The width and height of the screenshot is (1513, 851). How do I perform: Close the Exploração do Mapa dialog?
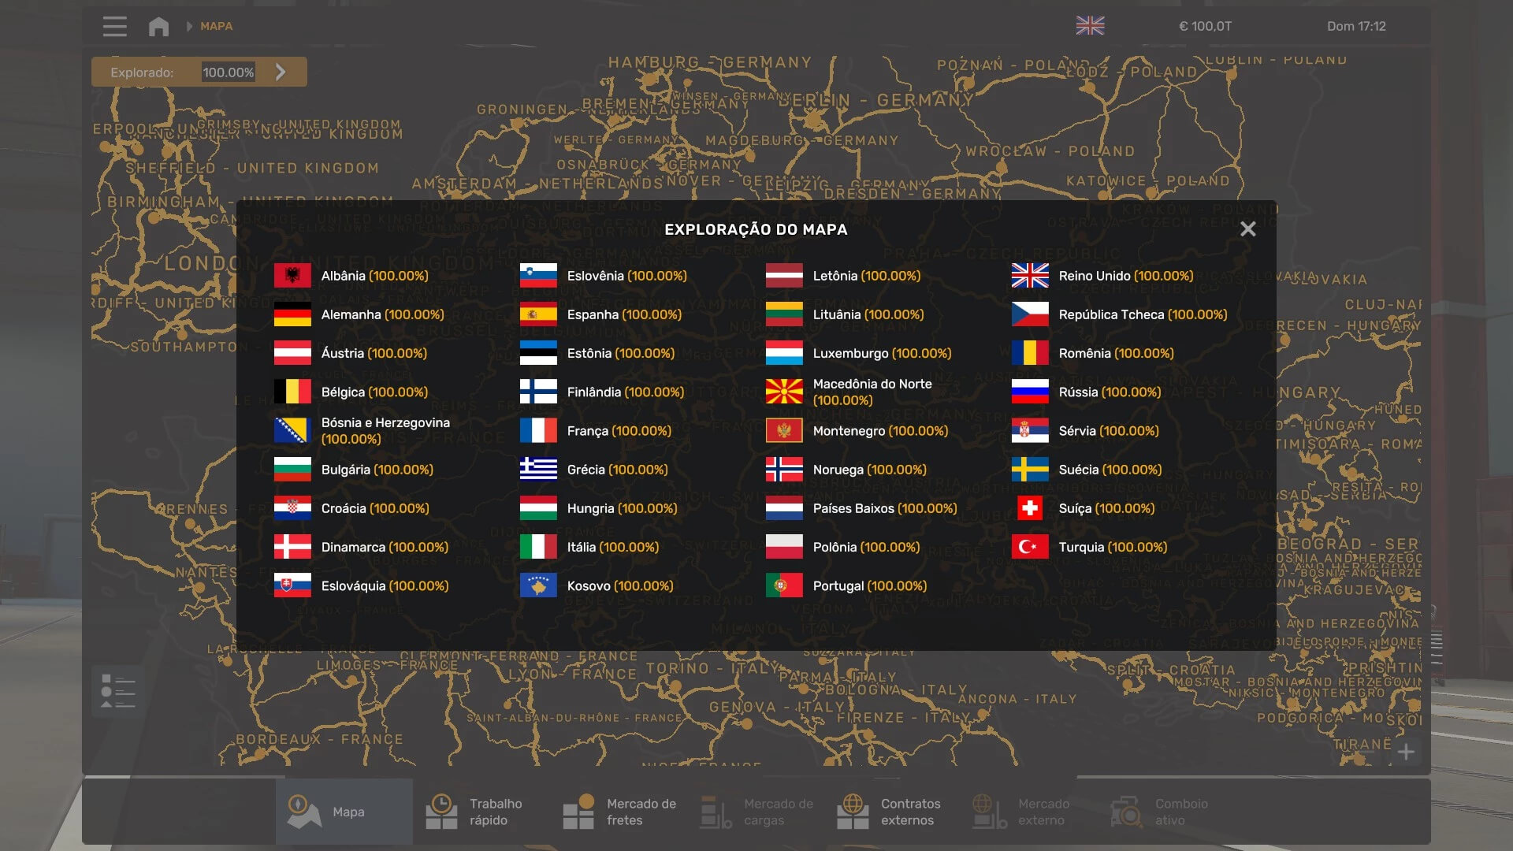pyautogui.click(x=1247, y=229)
